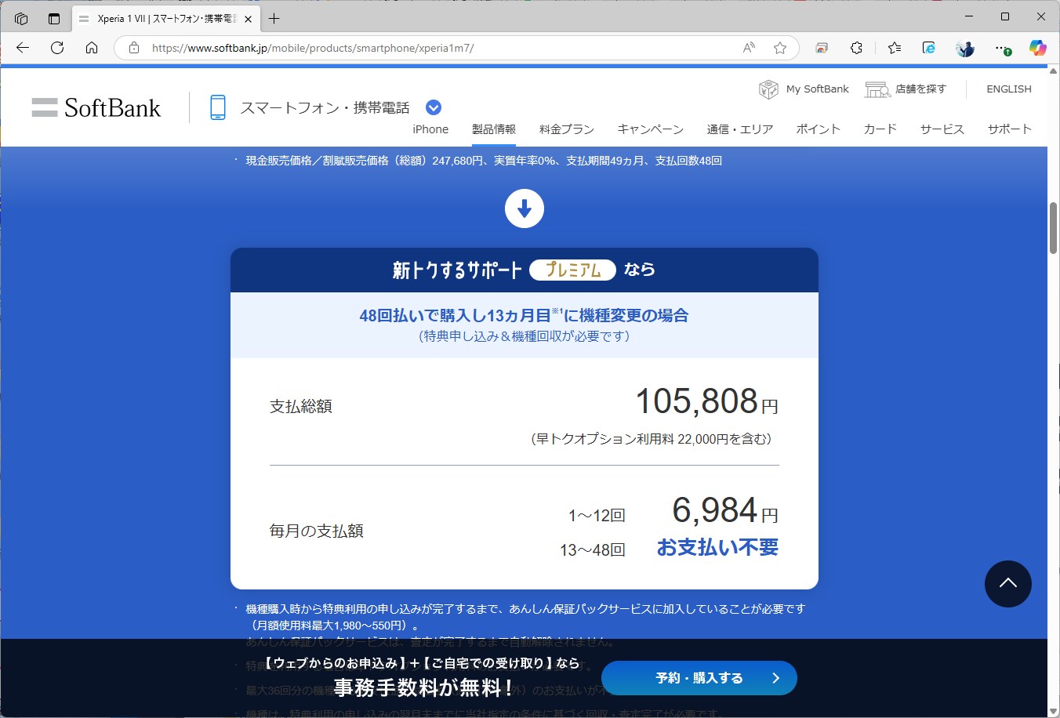Screen dimensions: 1060x718
Task: Add this page to favorites with the star
Action: coord(780,48)
